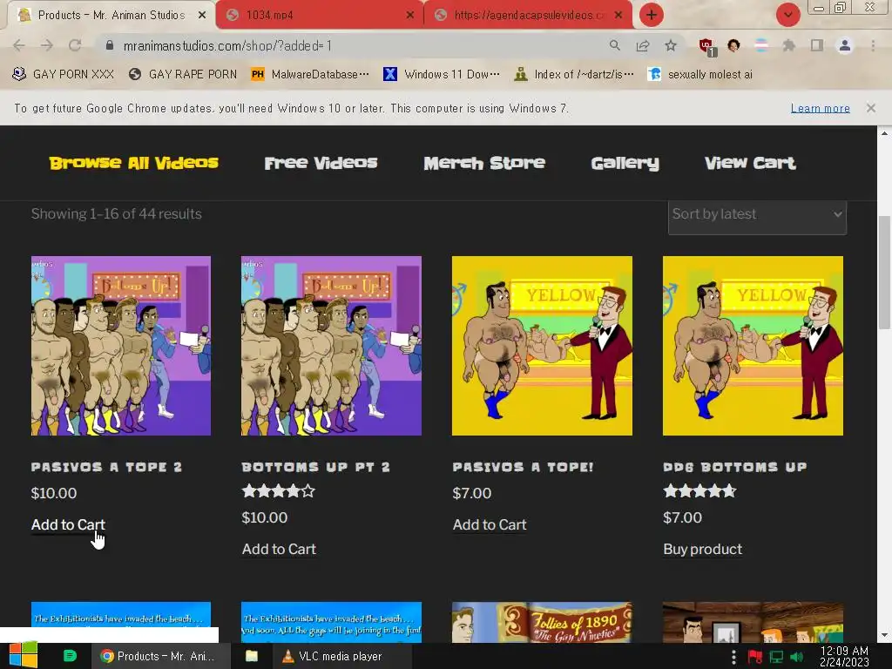Open the Windows Start button
Viewport: 892px width, 669px height.
click(x=23, y=655)
